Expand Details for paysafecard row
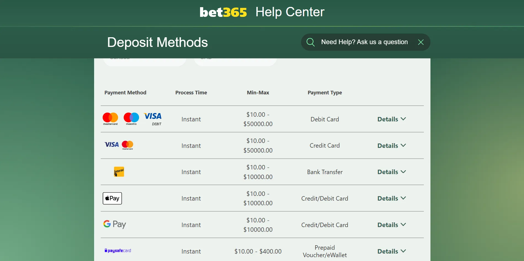The width and height of the screenshot is (524, 261). [392, 251]
